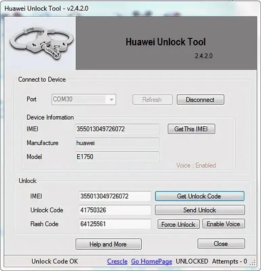Image resolution: width=261 pixels, height=271 pixels.
Task: Focus the Device Information IMEI field
Action: pos(117,129)
